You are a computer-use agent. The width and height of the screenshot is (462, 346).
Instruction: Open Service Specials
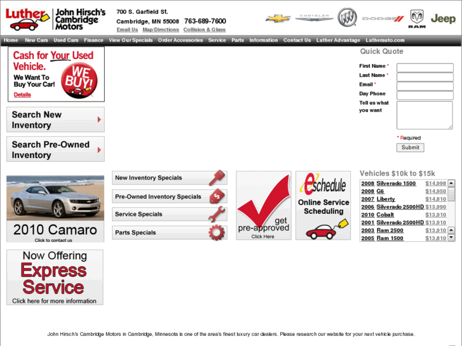pyautogui.click(x=170, y=214)
